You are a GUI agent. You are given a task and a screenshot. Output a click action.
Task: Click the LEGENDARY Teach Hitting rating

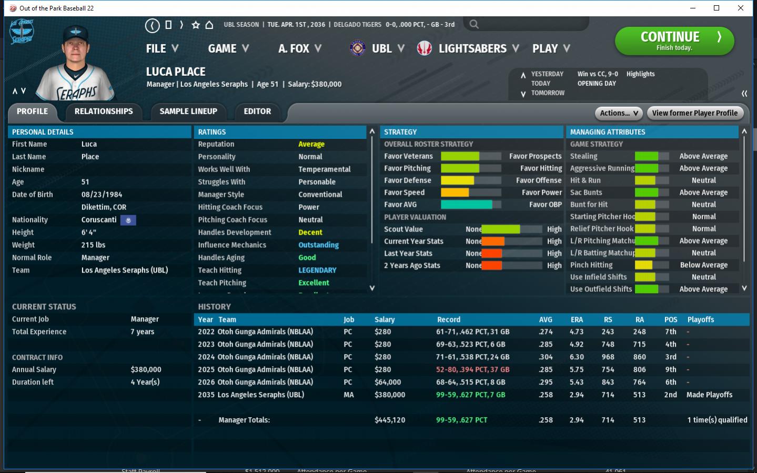tap(317, 270)
